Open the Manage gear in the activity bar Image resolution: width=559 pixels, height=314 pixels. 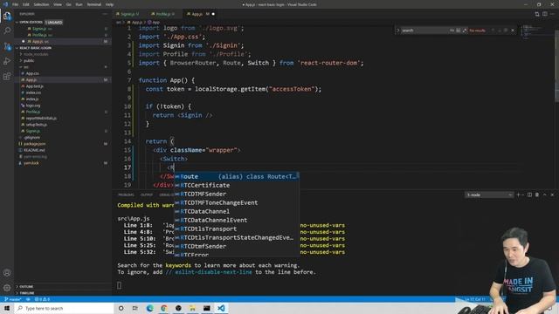click(x=7, y=287)
